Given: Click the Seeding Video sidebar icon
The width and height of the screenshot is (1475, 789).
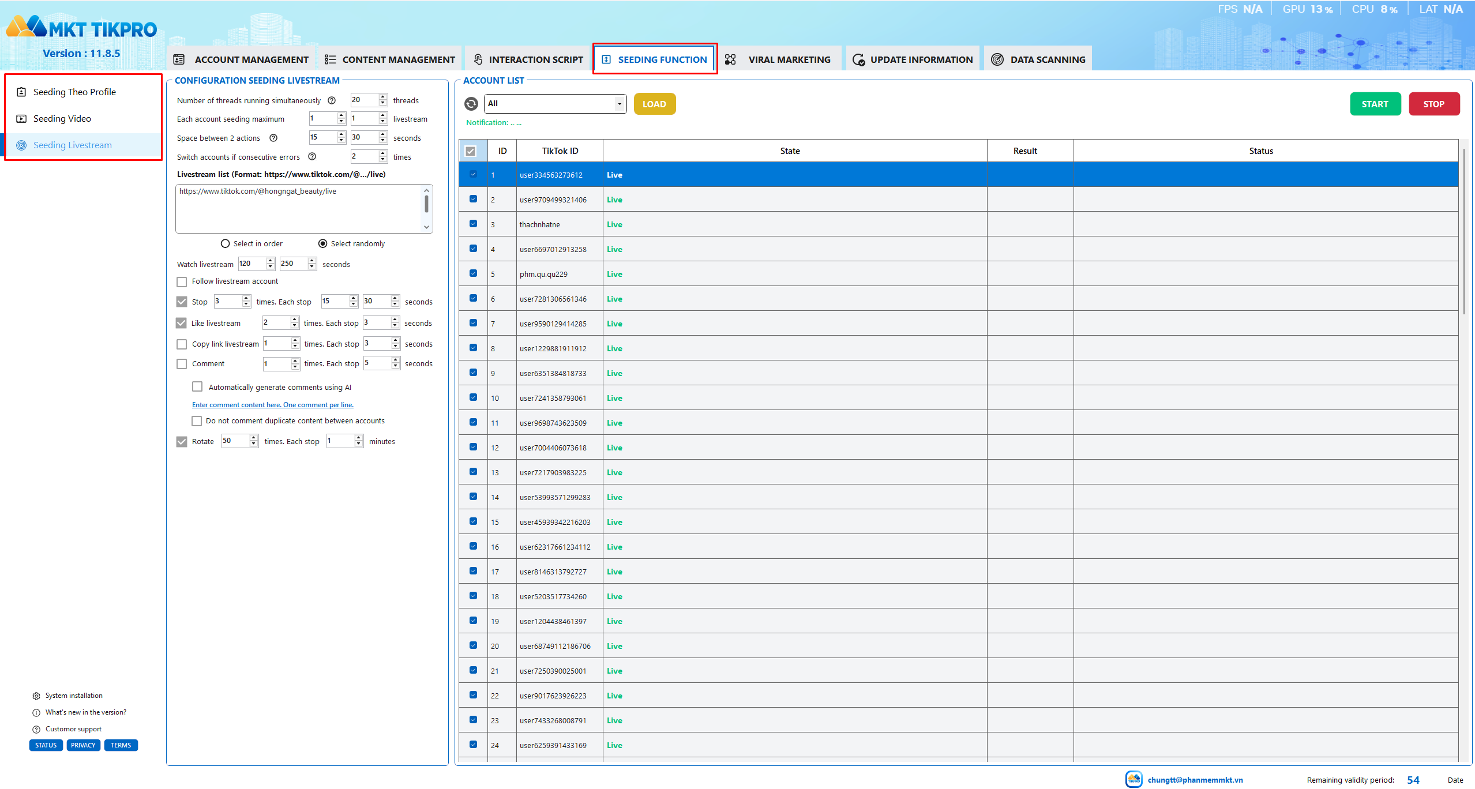Looking at the screenshot, I should click(21, 119).
